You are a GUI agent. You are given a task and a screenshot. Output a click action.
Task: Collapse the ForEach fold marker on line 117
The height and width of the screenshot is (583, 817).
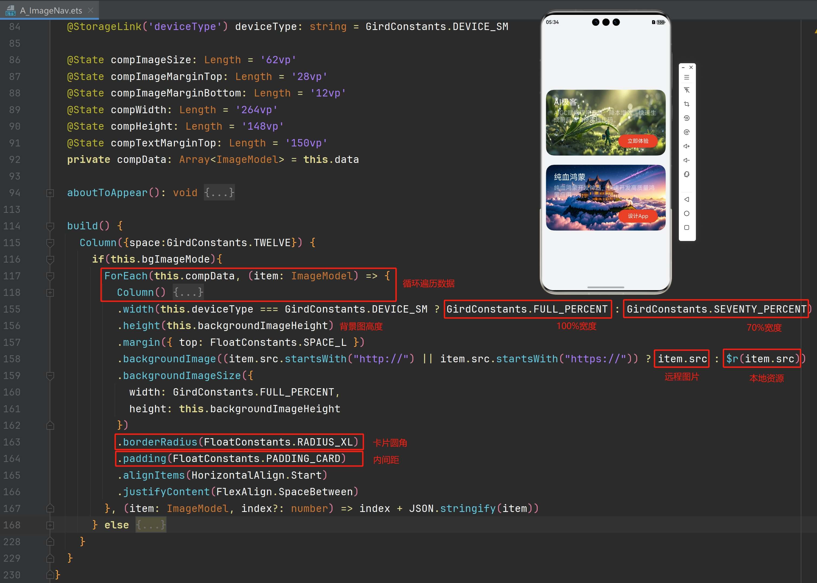click(50, 276)
